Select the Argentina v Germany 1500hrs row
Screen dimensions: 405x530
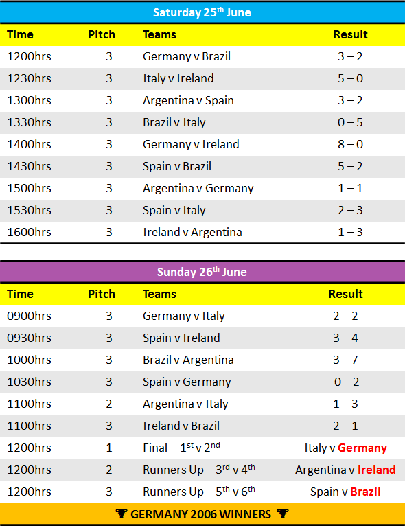tap(202, 188)
